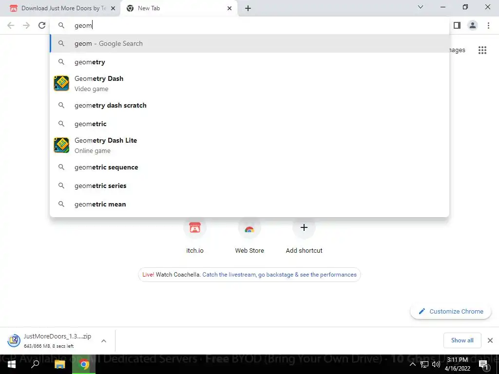Click the Chrome taskbar icon
Image resolution: width=499 pixels, height=374 pixels.
click(84, 364)
